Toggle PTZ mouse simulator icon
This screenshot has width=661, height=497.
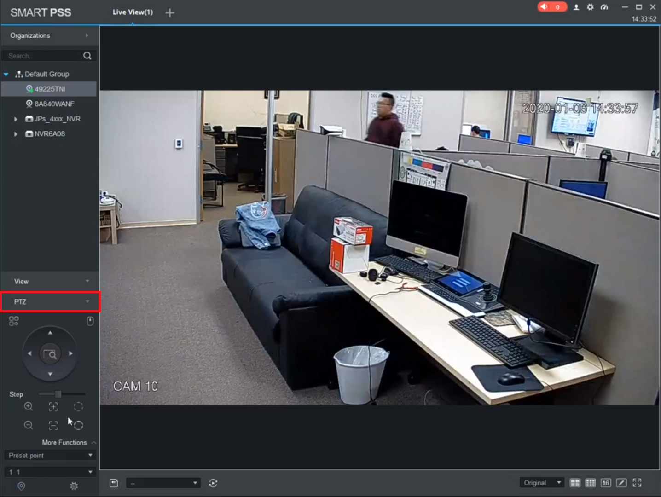90,321
